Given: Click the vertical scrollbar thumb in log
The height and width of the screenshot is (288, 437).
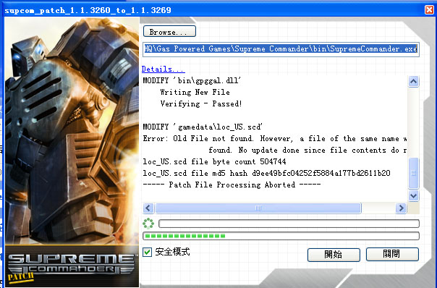Looking at the screenshot, I should [x=413, y=173].
